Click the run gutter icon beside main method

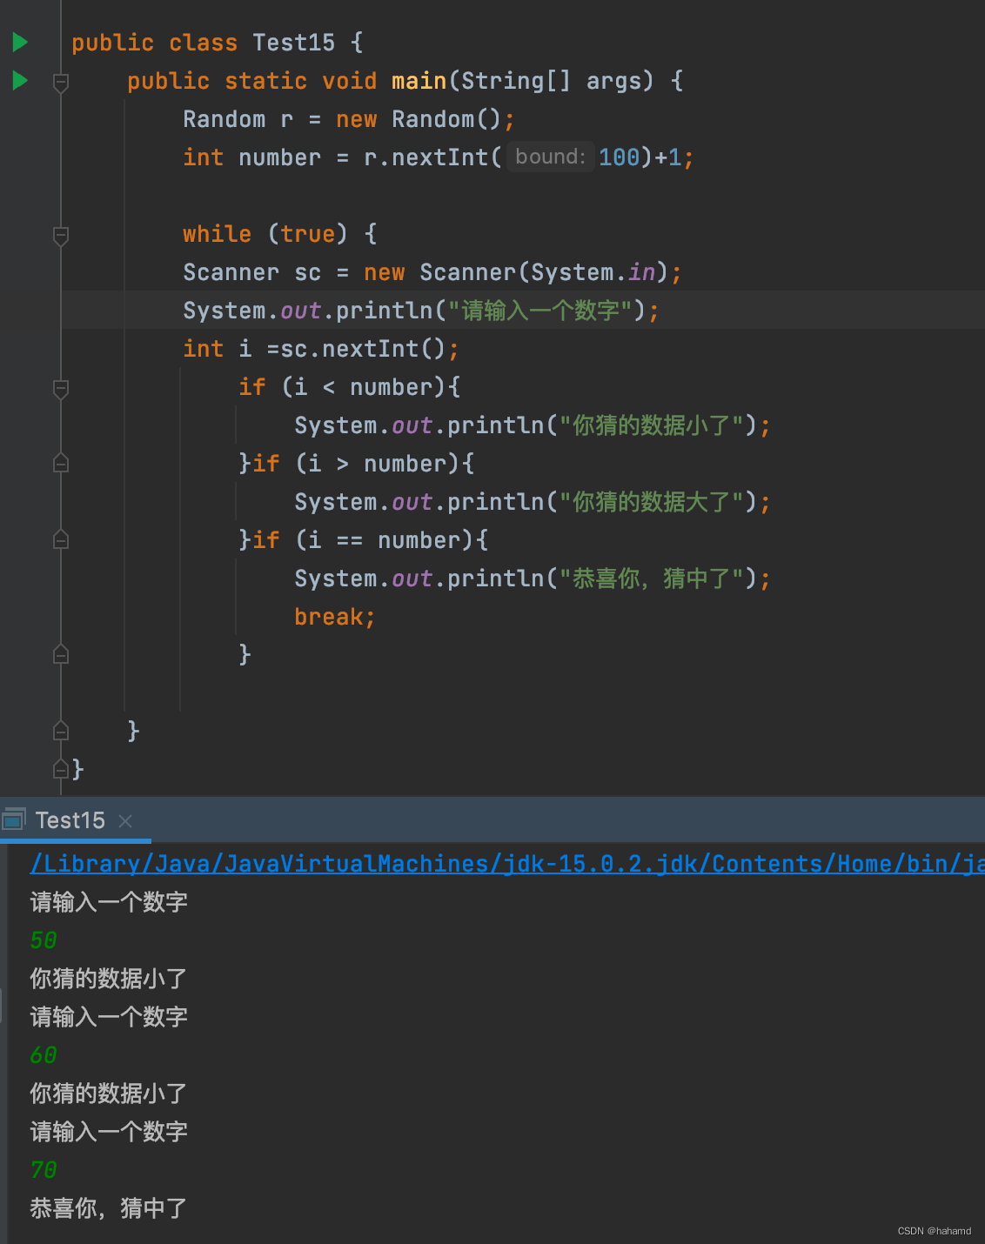click(x=20, y=81)
